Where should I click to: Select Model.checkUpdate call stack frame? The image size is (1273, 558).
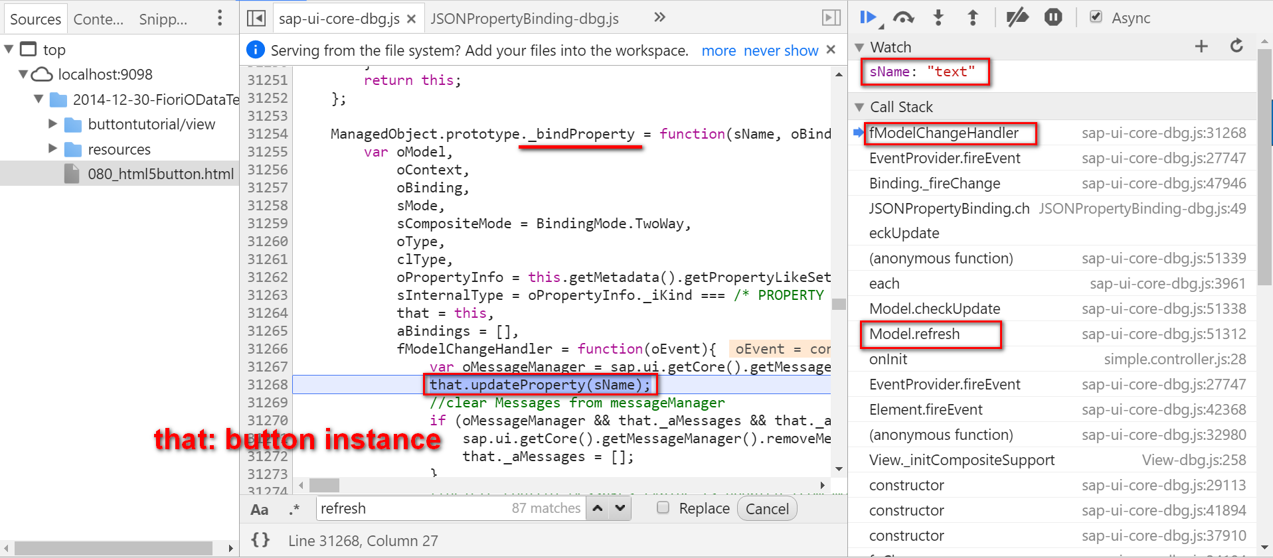click(x=1052, y=309)
